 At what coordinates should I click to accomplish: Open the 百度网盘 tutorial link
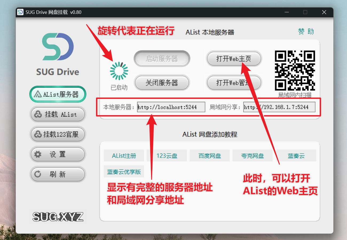(210, 156)
